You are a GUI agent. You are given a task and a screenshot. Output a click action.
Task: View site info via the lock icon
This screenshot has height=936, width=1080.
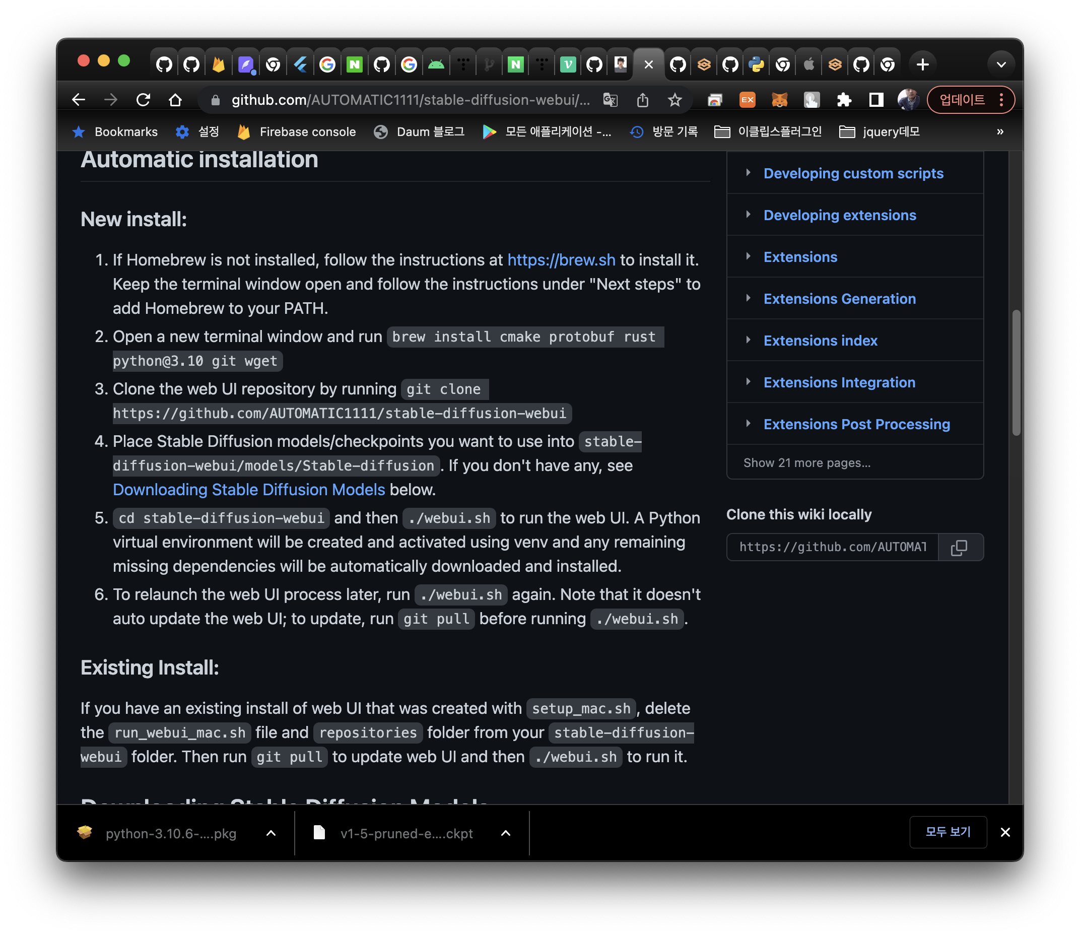coord(215,100)
